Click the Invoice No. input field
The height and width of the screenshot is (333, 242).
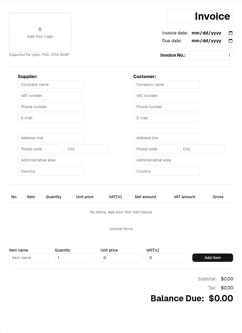click(211, 55)
